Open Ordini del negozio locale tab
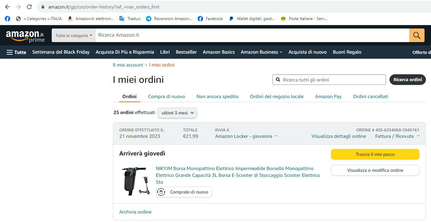431x222 pixels. click(x=277, y=96)
